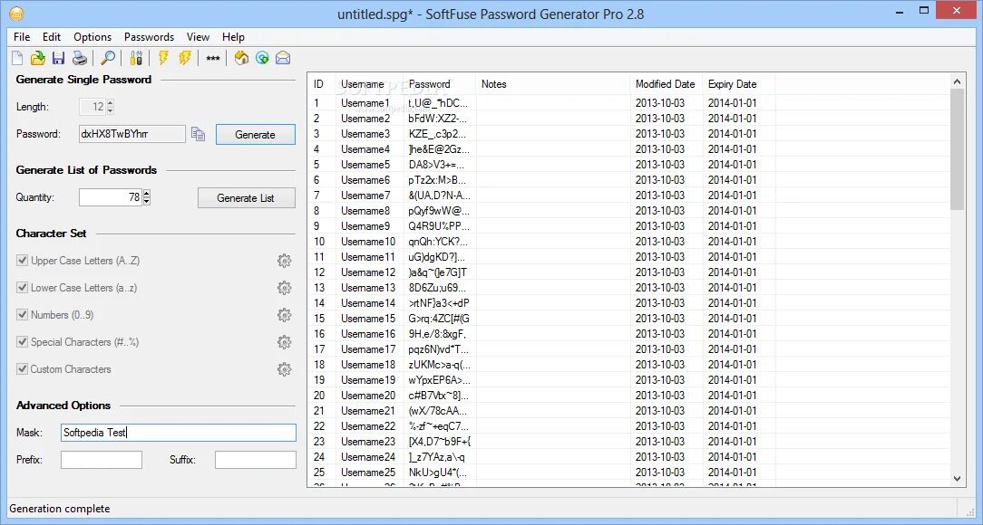Copy the generated password with copy icon

tap(198, 134)
